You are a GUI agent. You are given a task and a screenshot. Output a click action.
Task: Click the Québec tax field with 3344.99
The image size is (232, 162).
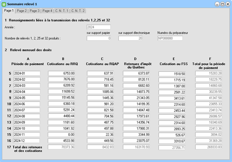click(x=136, y=135)
